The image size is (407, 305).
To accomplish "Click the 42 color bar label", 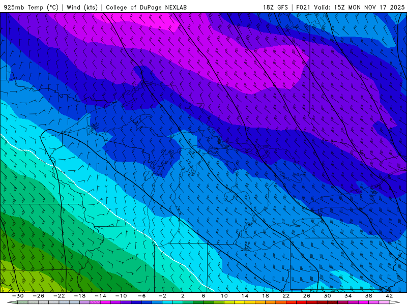I will pos(389,296).
